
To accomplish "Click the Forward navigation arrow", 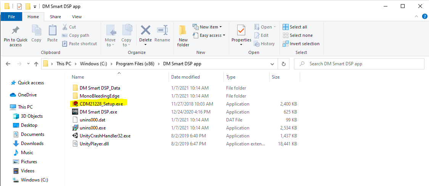I will (19, 64).
